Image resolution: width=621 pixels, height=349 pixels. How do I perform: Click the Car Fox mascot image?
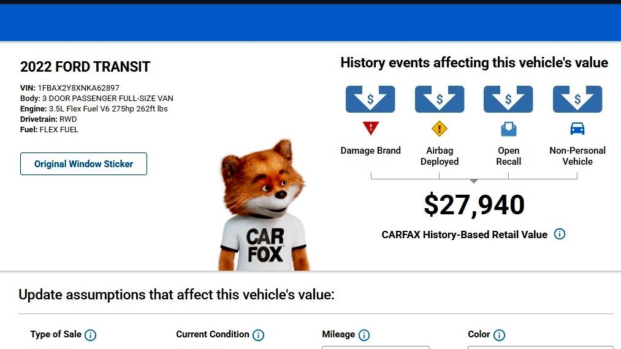[264, 208]
